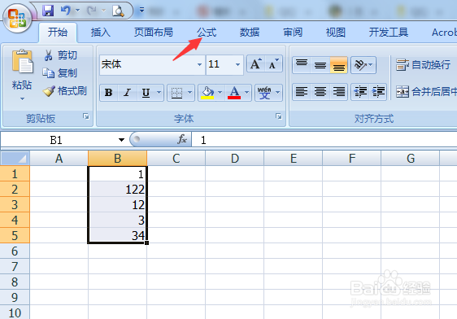Viewport: 457px width, 319px height.
Task: Click select-all corner of the sheet
Action: coord(15,159)
